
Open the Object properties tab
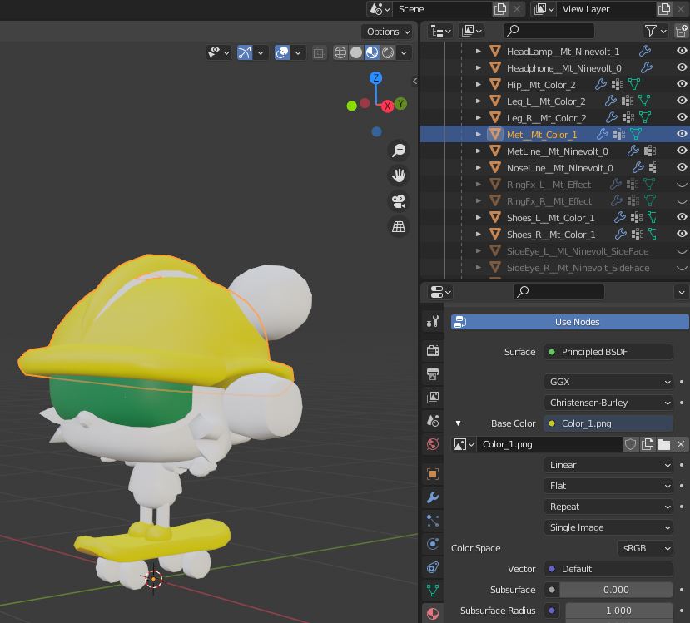tap(433, 474)
